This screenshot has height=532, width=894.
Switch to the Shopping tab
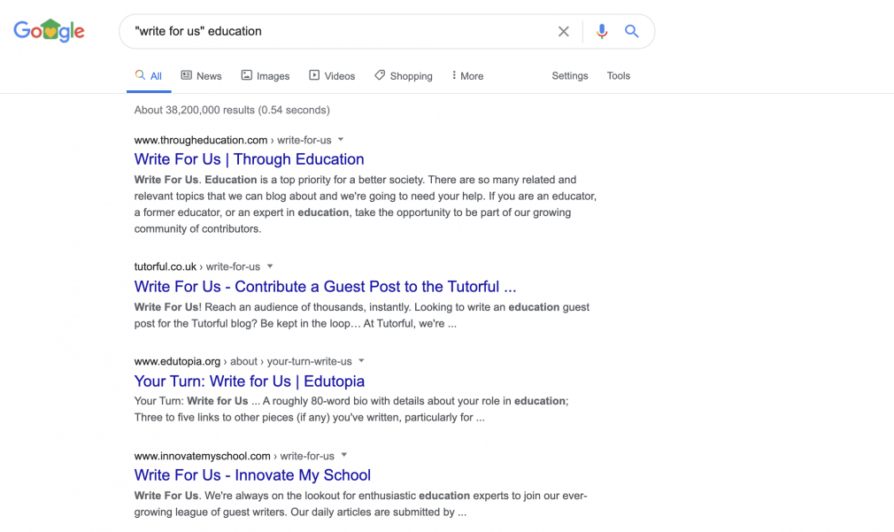click(x=403, y=76)
